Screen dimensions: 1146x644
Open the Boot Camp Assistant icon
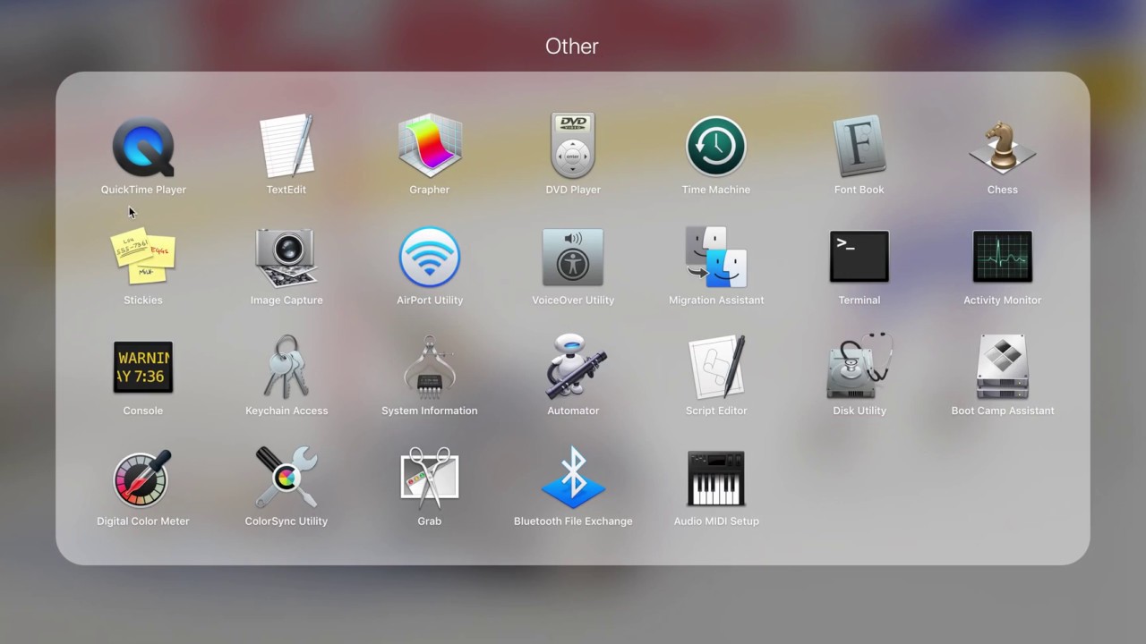pos(1003,367)
